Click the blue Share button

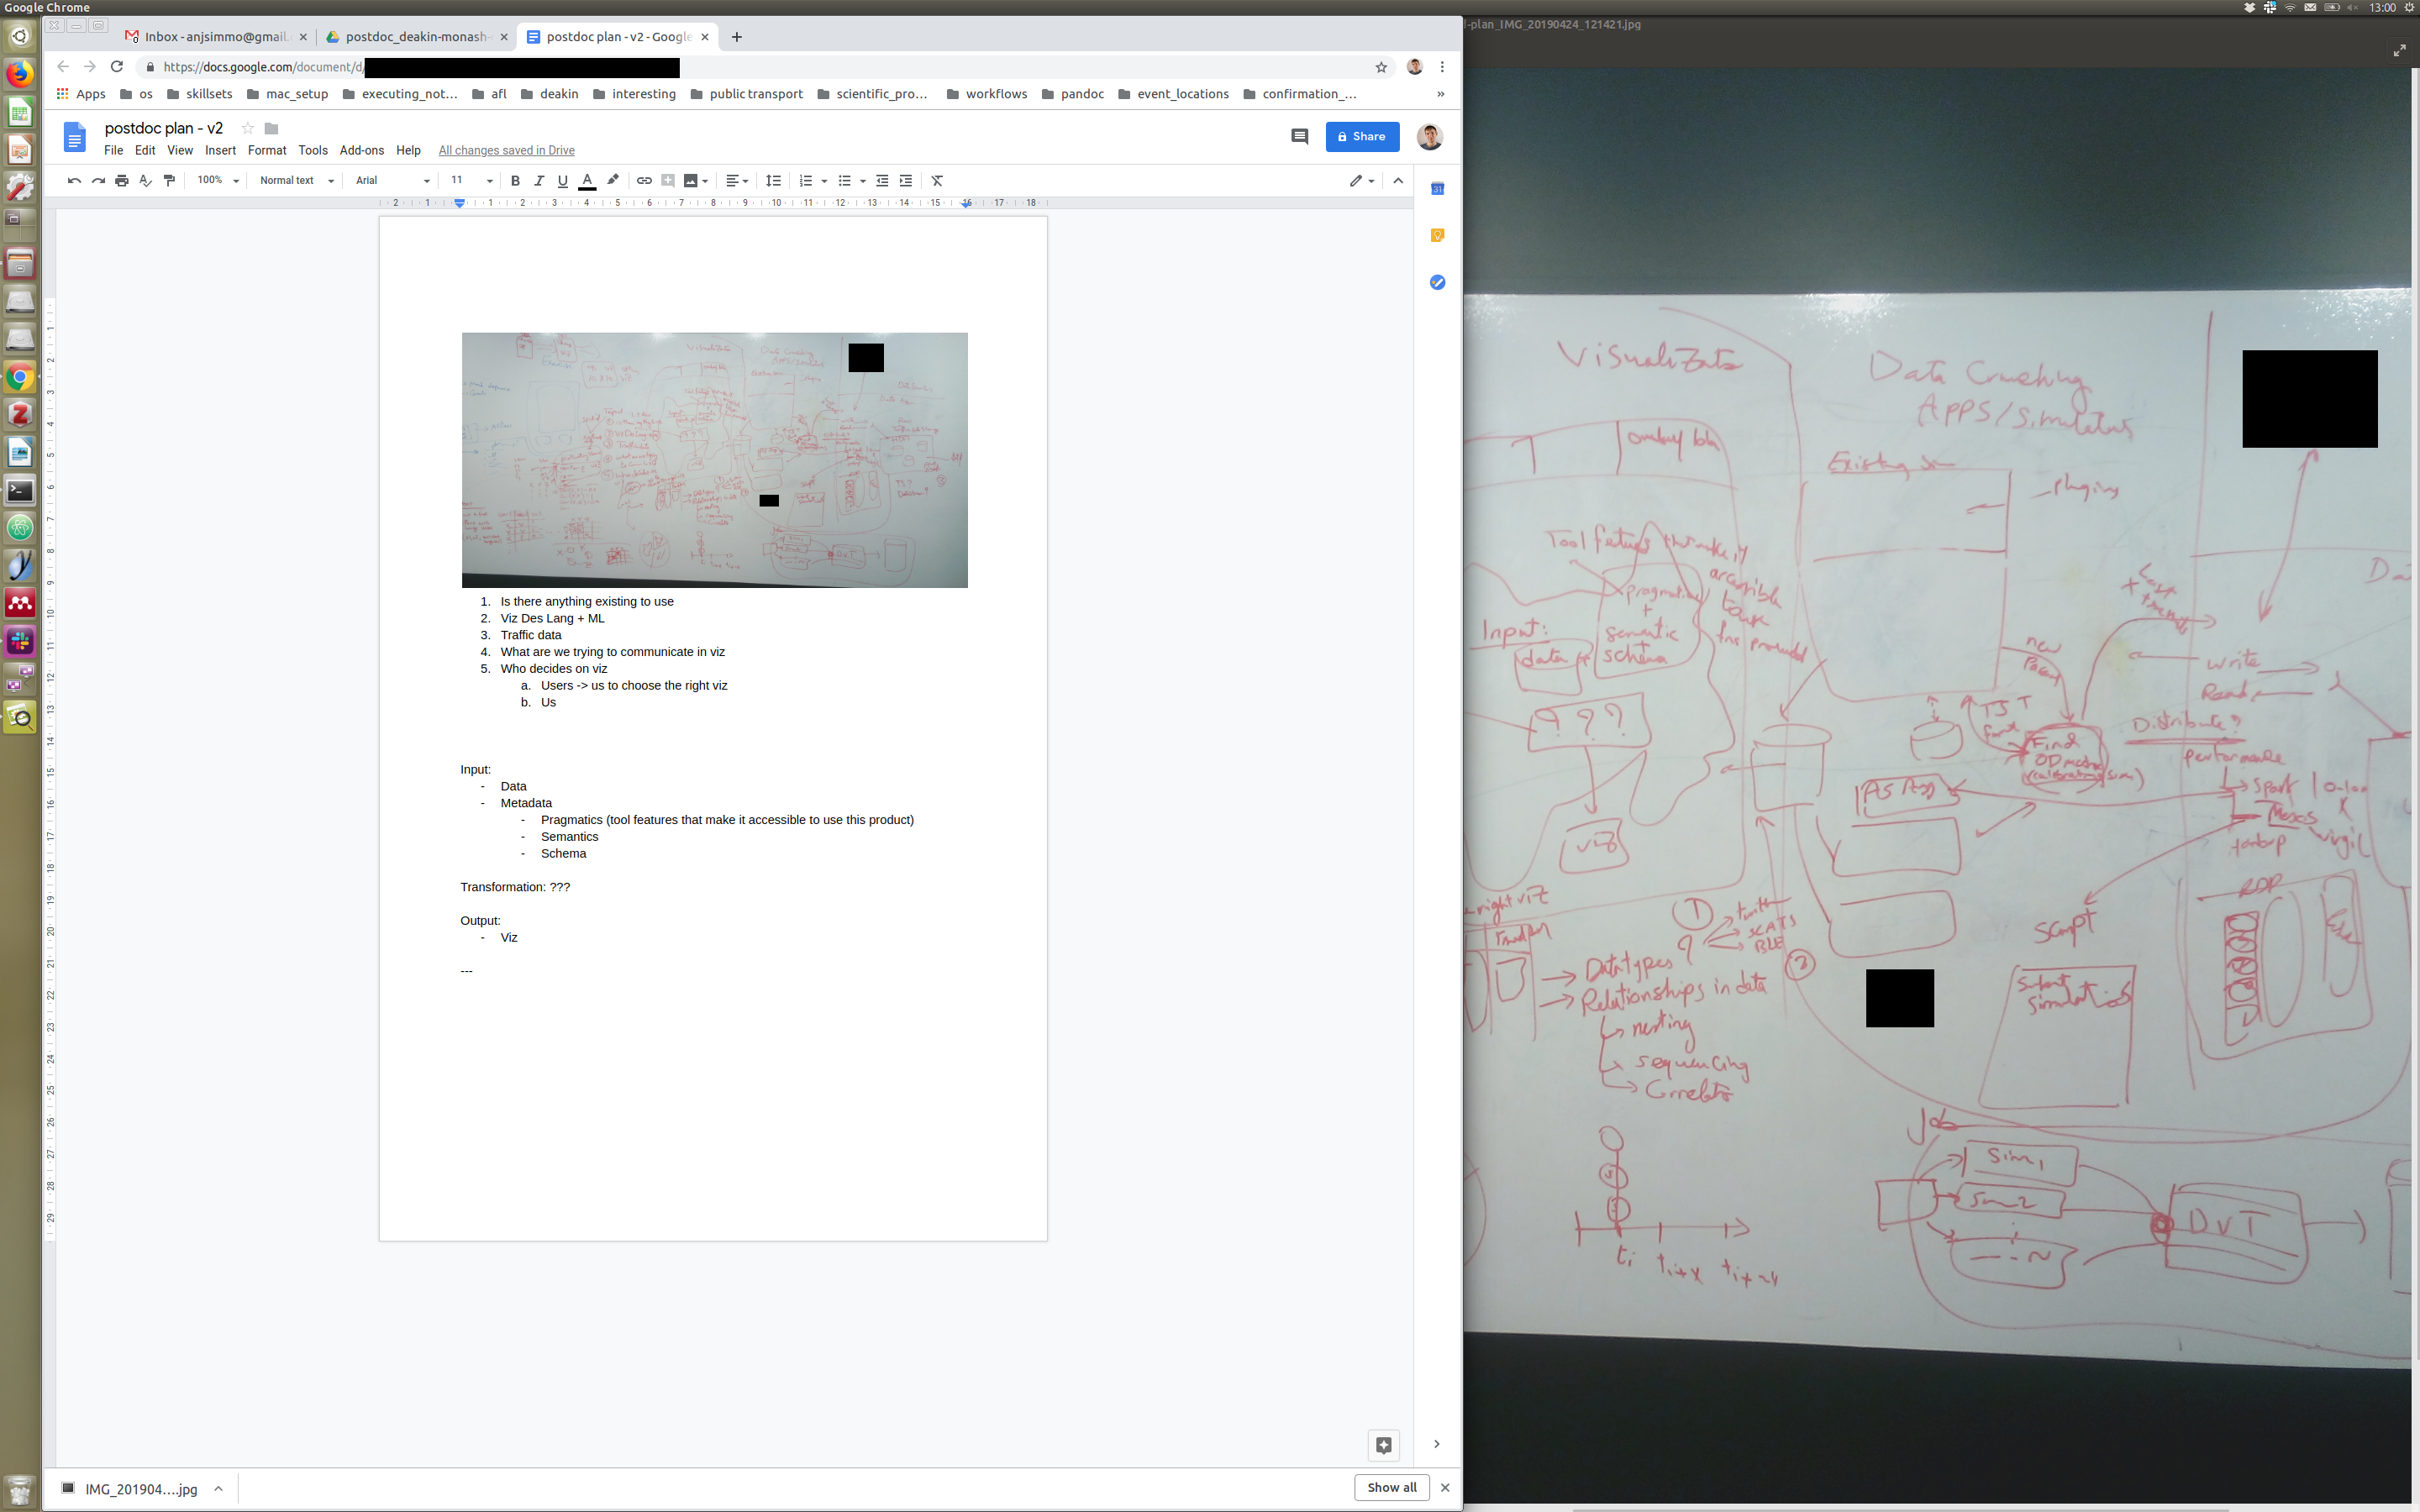click(x=1361, y=137)
